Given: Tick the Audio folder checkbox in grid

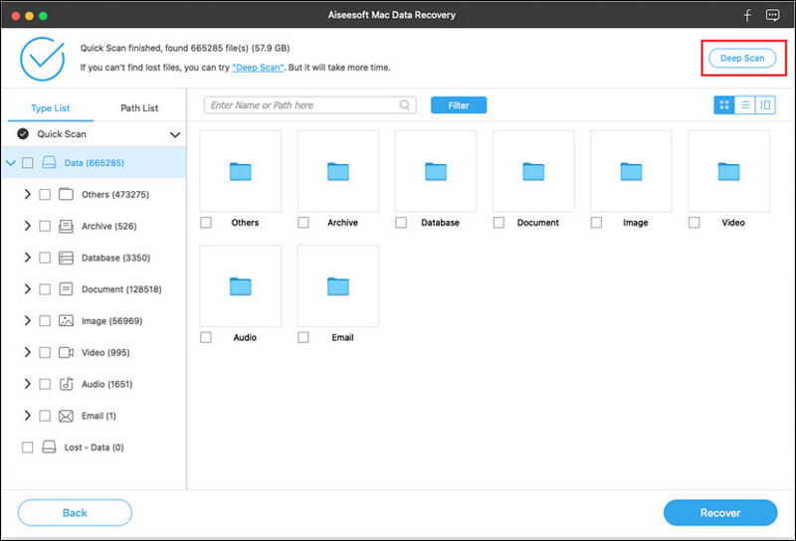Looking at the screenshot, I should pos(206,338).
